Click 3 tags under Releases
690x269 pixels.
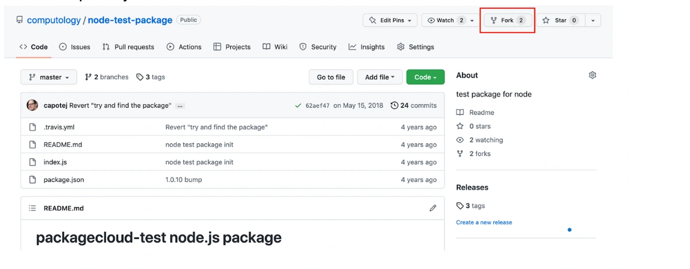tap(471, 206)
